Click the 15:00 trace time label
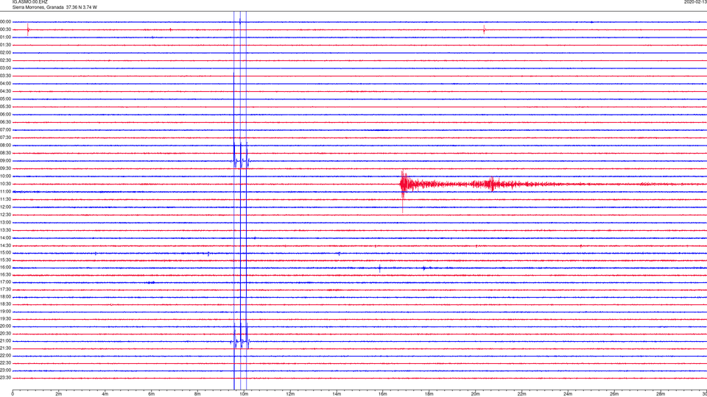Screen dimensions: 707x397 point(6,252)
